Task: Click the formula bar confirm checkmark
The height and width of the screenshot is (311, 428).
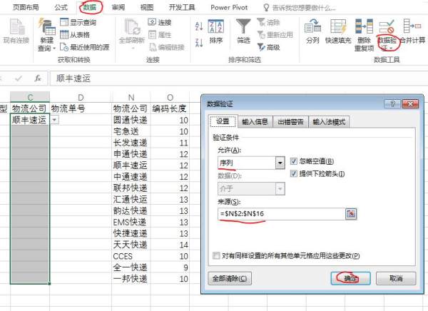Action: coord(19,78)
